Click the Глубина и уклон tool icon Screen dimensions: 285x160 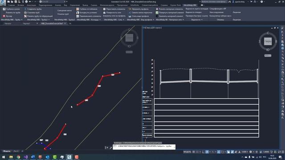point(4,9)
